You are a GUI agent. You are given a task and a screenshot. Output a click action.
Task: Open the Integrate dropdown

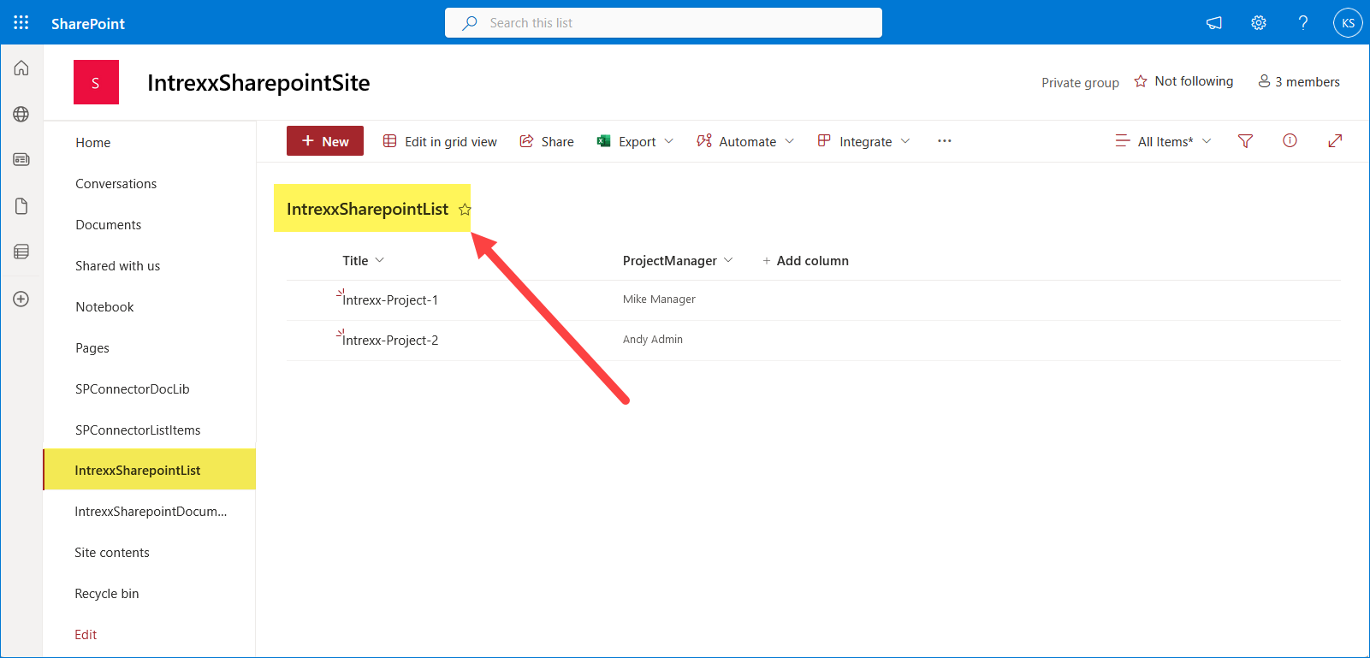click(863, 141)
